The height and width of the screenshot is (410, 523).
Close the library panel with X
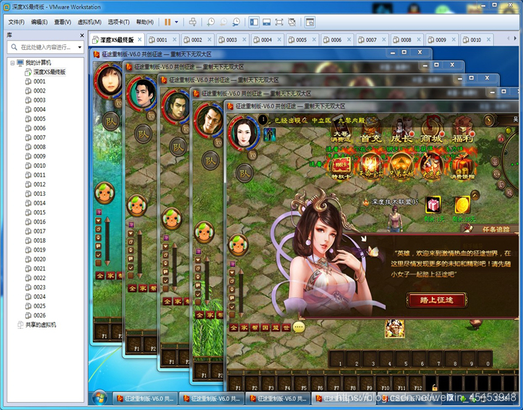[82, 35]
